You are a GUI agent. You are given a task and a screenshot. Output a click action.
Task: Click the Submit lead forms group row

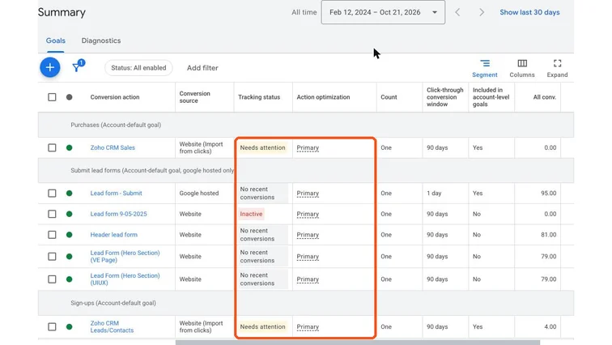click(x=306, y=170)
